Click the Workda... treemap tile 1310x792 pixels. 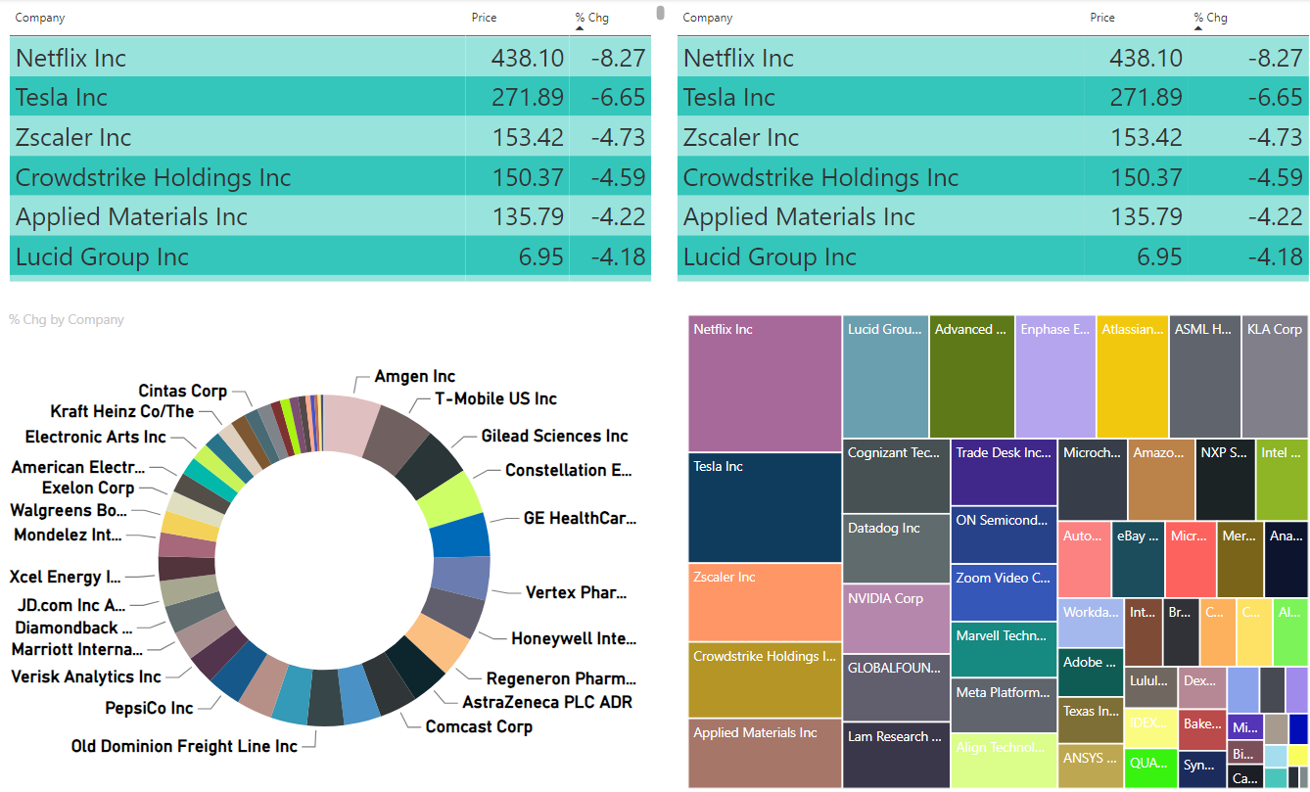pos(1091,623)
